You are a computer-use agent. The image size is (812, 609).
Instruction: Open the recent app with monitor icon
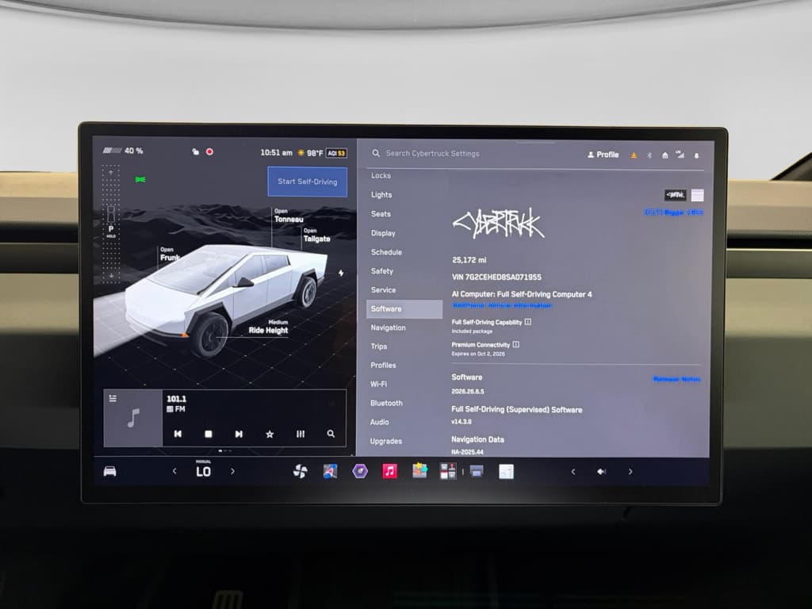[477, 471]
